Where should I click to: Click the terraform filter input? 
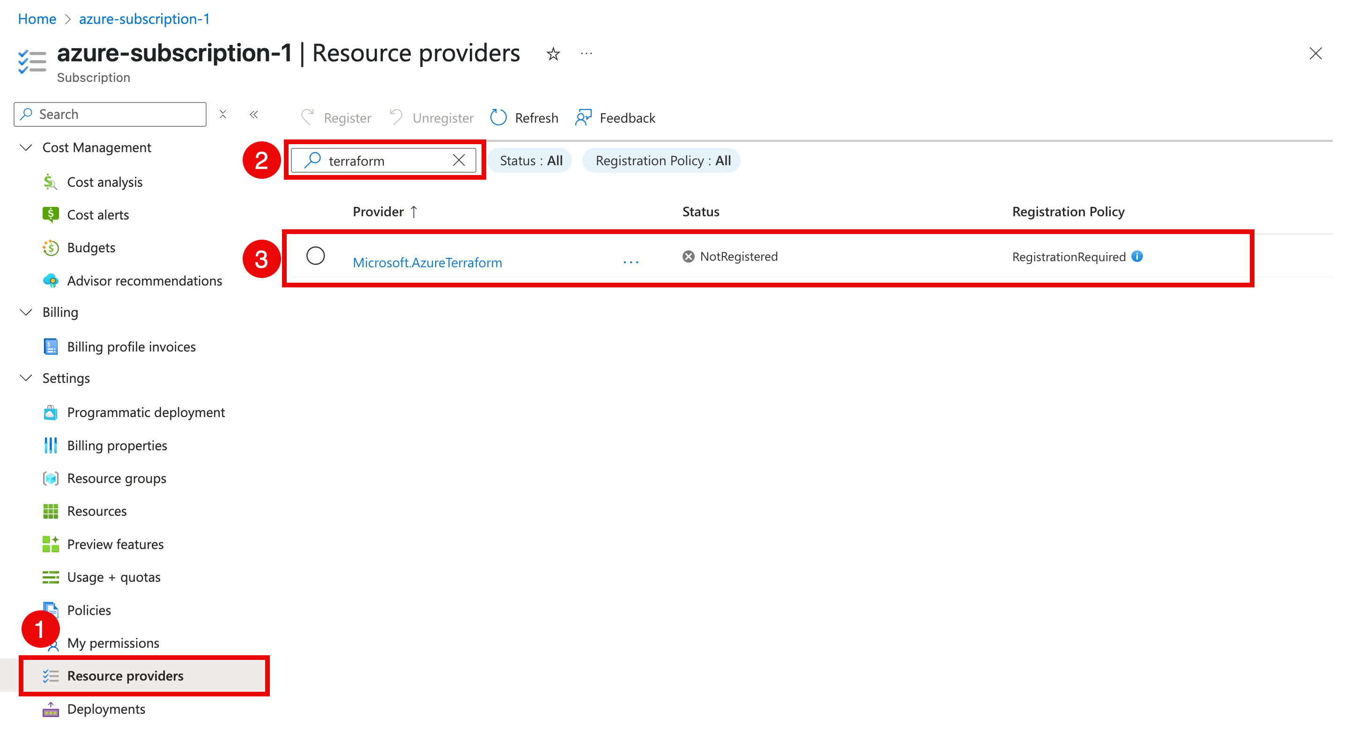coord(383,161)
